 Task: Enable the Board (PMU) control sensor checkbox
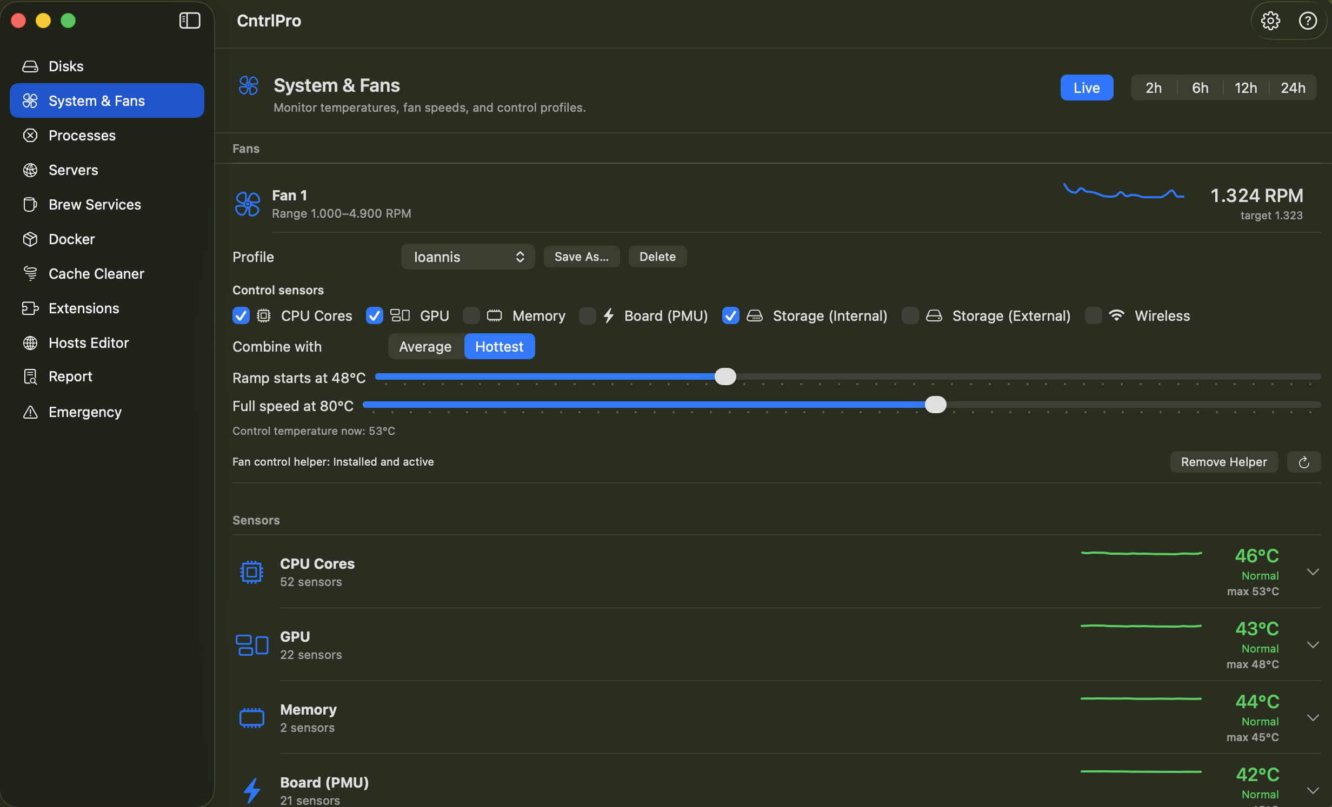(x=588, y=315)
